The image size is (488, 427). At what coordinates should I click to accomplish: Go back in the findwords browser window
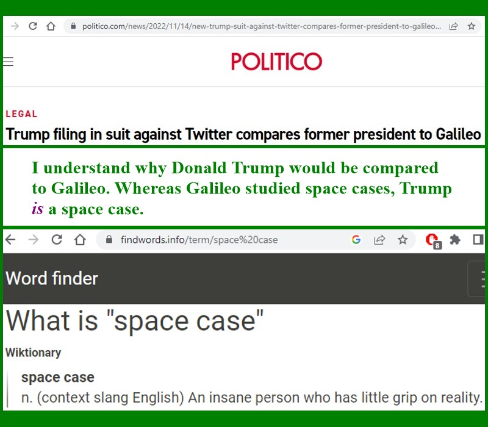pos(11,240)
